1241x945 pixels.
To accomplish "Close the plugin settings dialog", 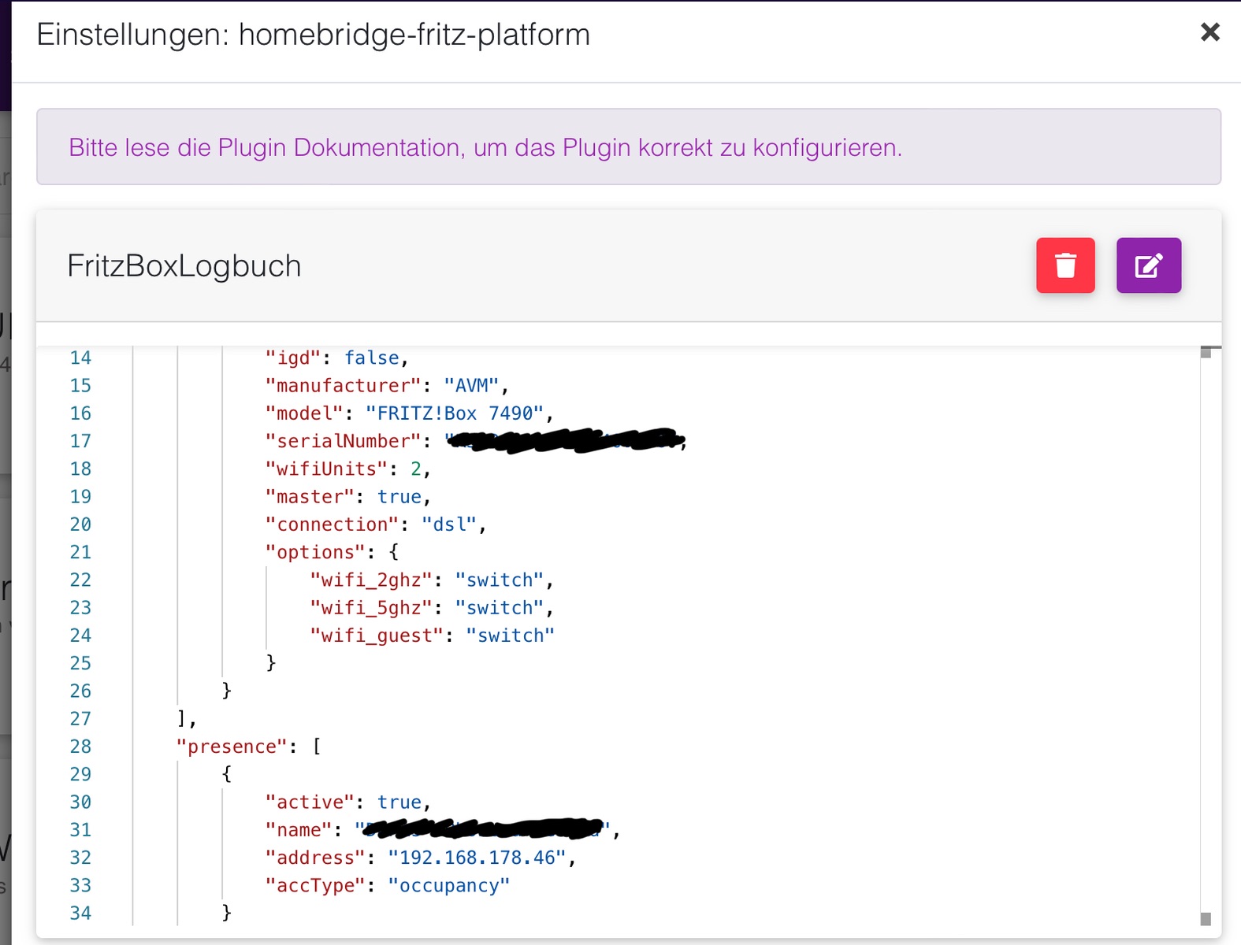I will [1209, 32].
